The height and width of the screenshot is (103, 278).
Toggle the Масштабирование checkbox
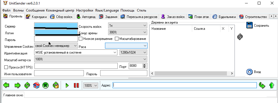[117, 39]
